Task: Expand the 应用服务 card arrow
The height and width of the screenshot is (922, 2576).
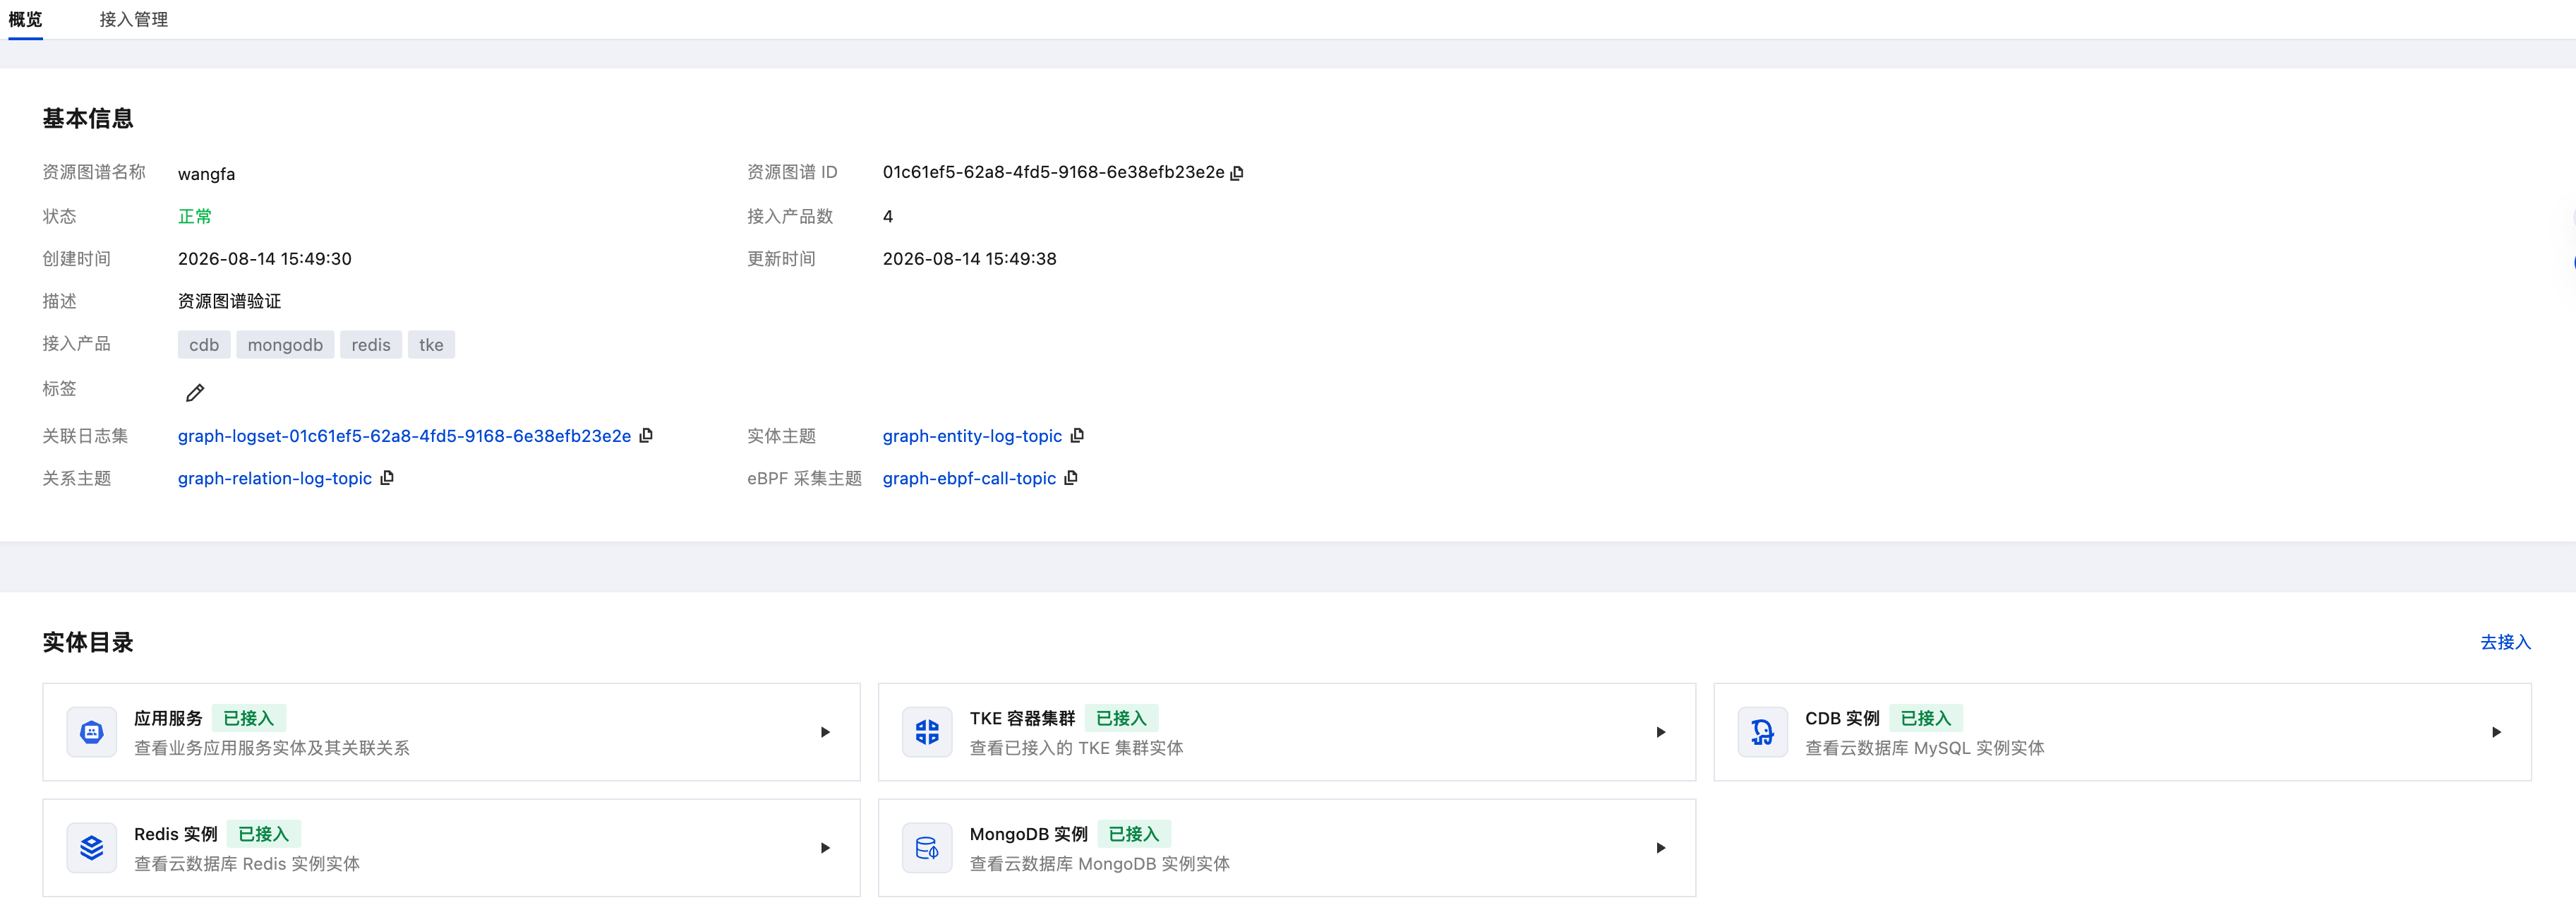Action: [x=825, y=733]
